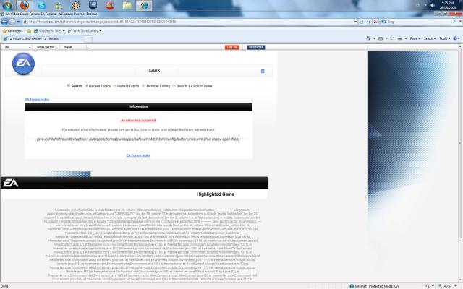Click the Feeds toolbar icon
The image size is (463, 289).
point(381,38)
